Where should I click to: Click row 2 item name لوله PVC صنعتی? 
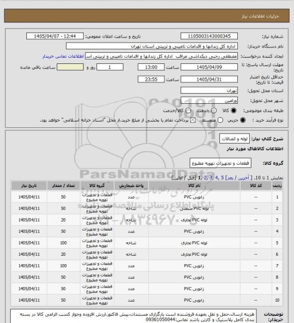click(x=194, y=209)
